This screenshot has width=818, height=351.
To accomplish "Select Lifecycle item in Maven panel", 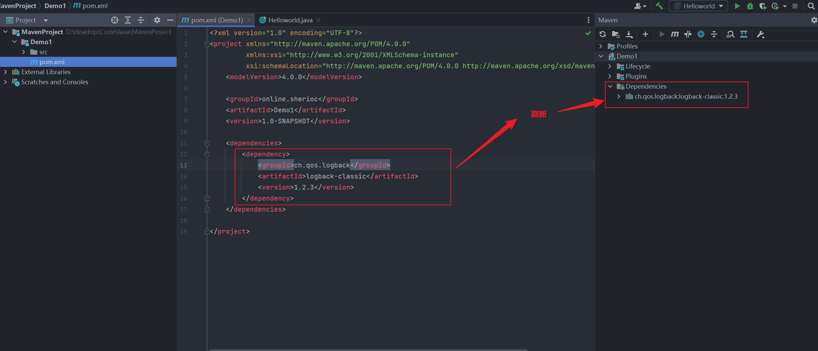I will tap(638, 66).
